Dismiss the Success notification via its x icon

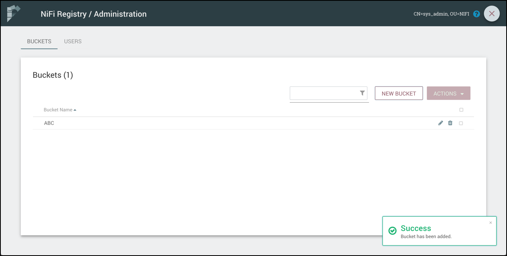(x=490, y=222)
